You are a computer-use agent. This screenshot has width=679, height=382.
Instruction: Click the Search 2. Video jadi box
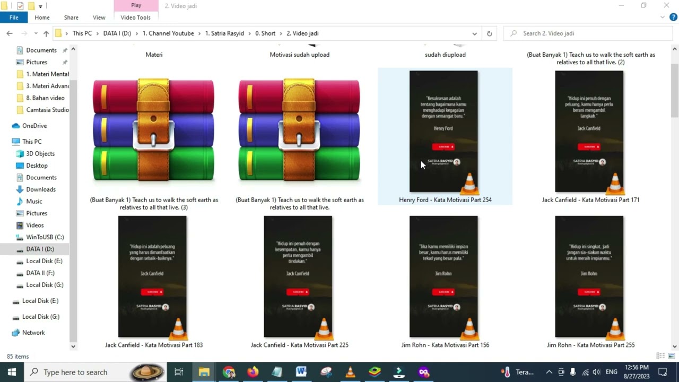click(x=588, y=33)
